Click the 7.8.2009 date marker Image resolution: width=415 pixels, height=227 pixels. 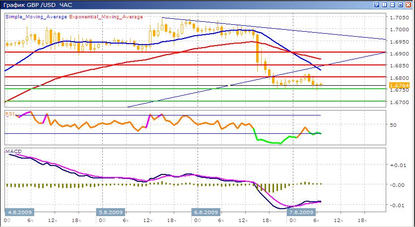coord(303,212)
